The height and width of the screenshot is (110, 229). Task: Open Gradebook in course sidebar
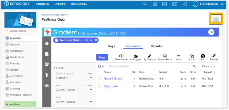point(17,51)
